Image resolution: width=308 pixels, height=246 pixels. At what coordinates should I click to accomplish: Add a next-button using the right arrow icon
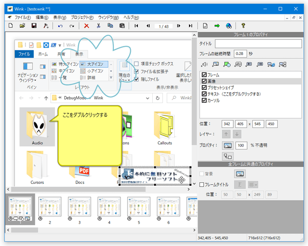(x=260, y=64)
